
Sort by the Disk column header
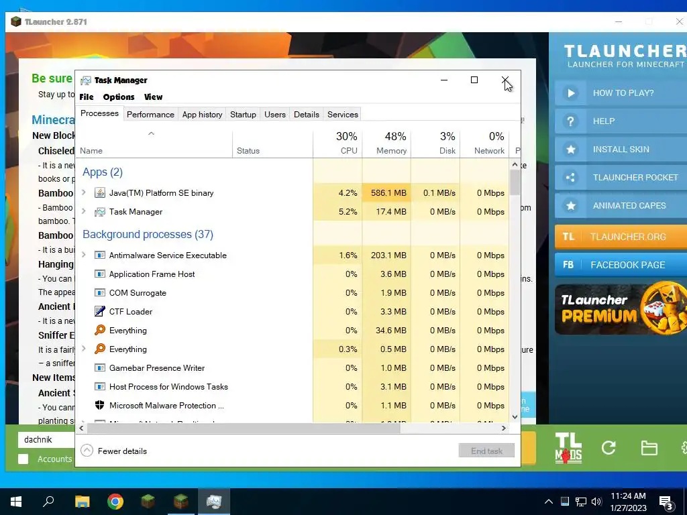[x=435, y=144]
